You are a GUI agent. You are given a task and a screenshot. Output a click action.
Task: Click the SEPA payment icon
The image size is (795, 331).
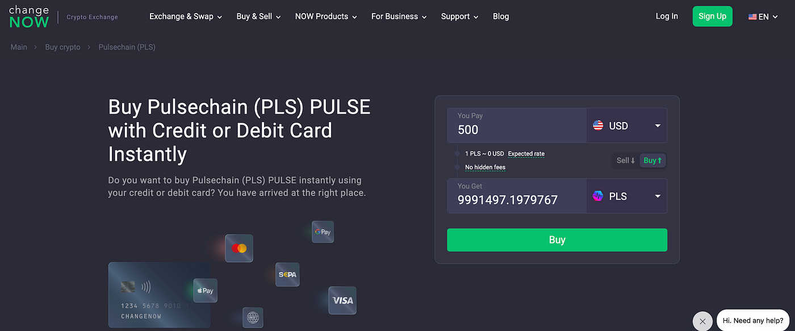287,275
